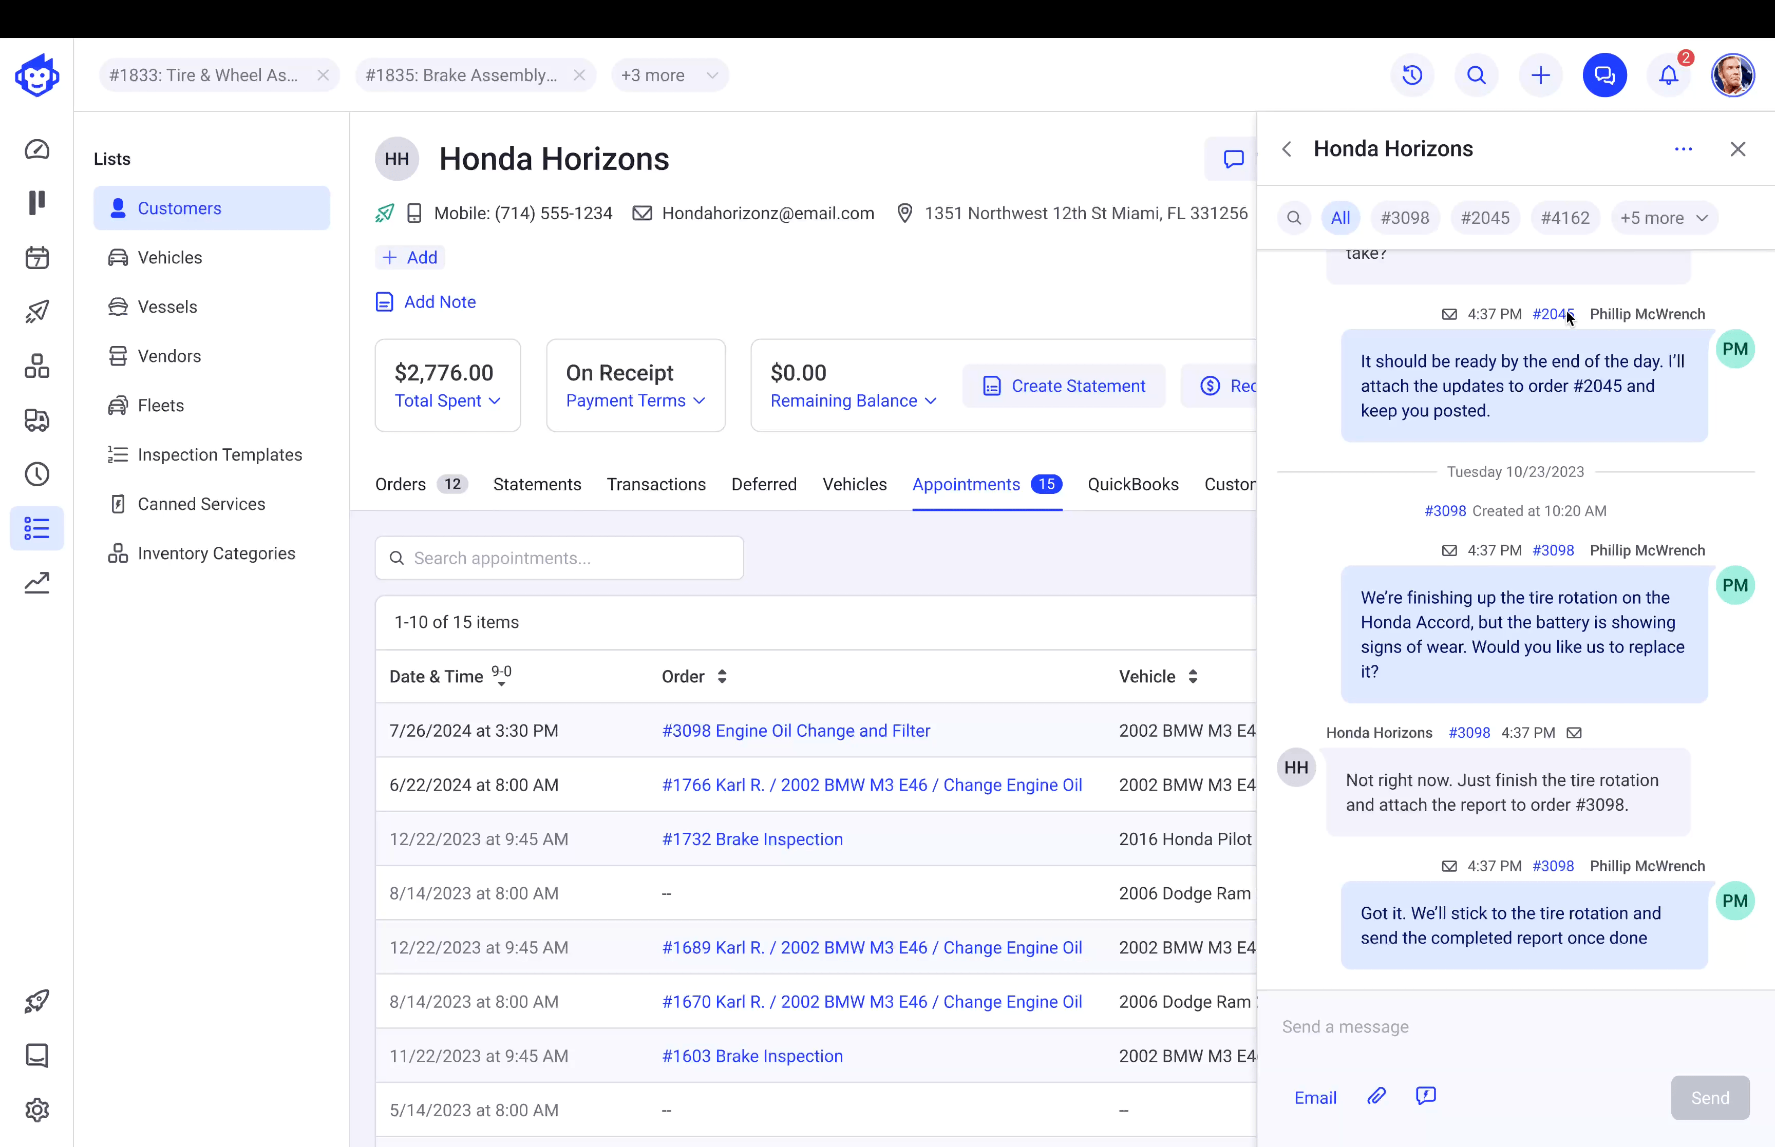Open canned message bubble icon near Send
The width and height of the screenshot is (1775, 1147).
coord(1426,1096)
